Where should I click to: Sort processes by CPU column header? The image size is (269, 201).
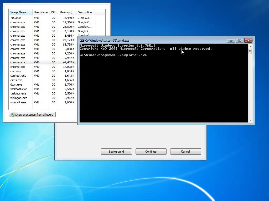pyautogui.click(x=54, y=12)
